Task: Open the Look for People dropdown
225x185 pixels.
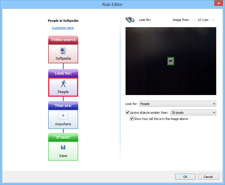Action: tap(178, 104)
